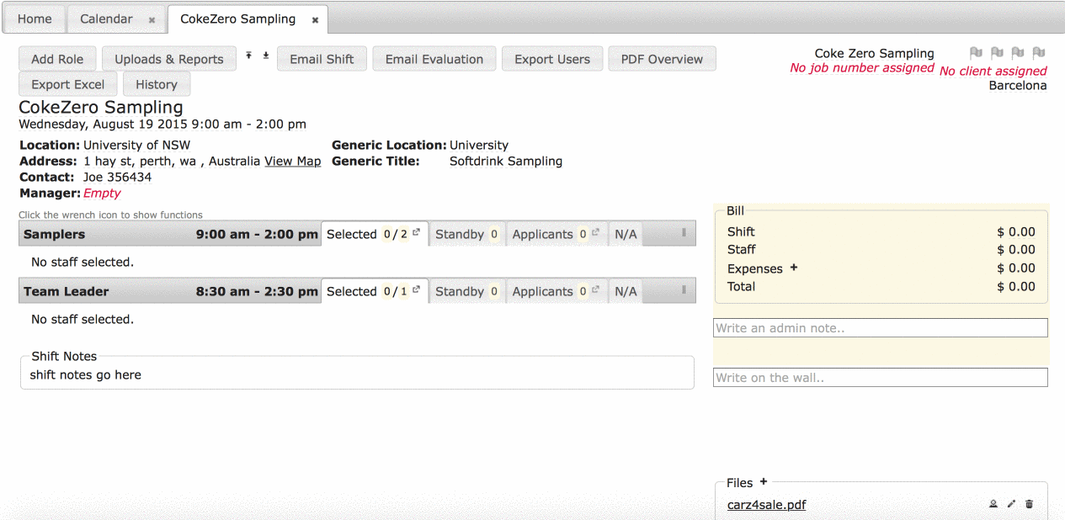The image size is (1065, 520).
Task: Open the Team Leader Standby tab
Action: 467,291
